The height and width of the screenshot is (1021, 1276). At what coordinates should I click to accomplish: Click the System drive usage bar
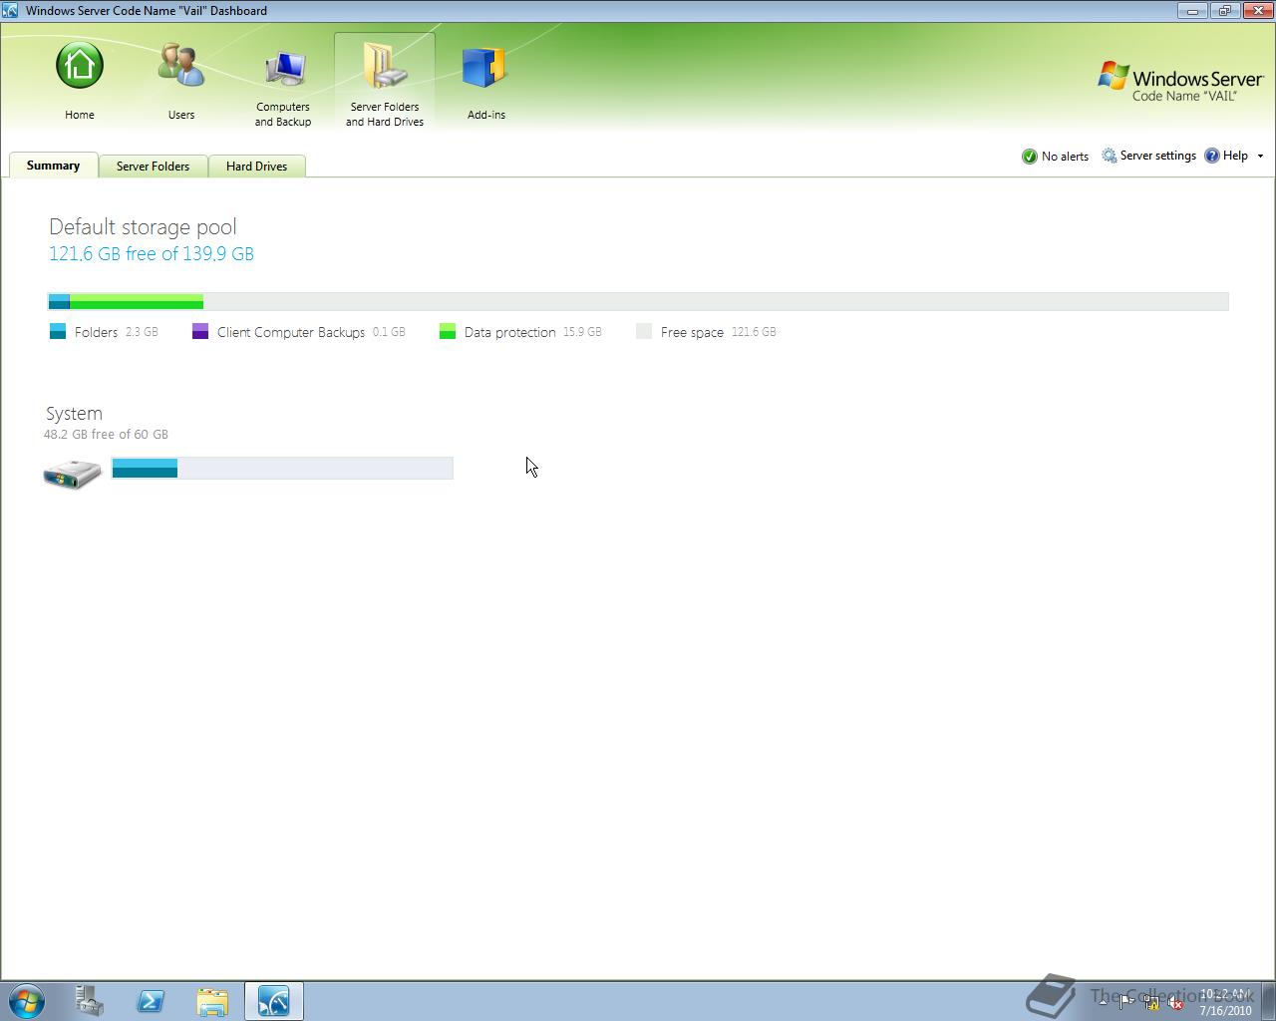point(282,468)
